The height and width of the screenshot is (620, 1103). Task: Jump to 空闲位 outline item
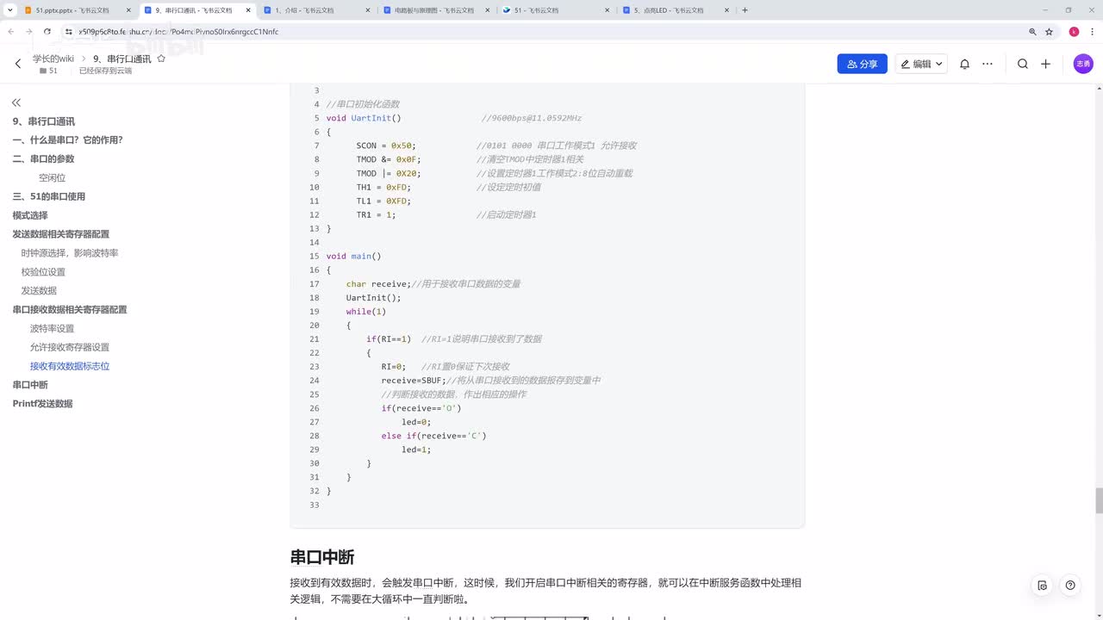click(52, 178)
